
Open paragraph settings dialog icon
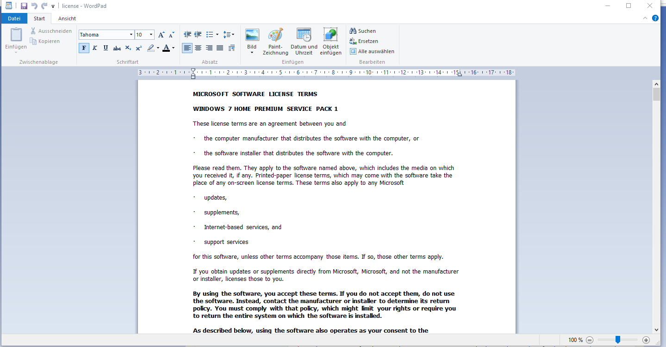coord(231,48)
